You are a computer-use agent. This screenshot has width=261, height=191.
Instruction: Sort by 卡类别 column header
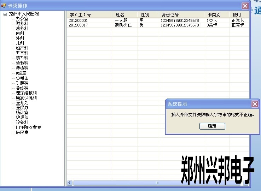click(217, 14)
